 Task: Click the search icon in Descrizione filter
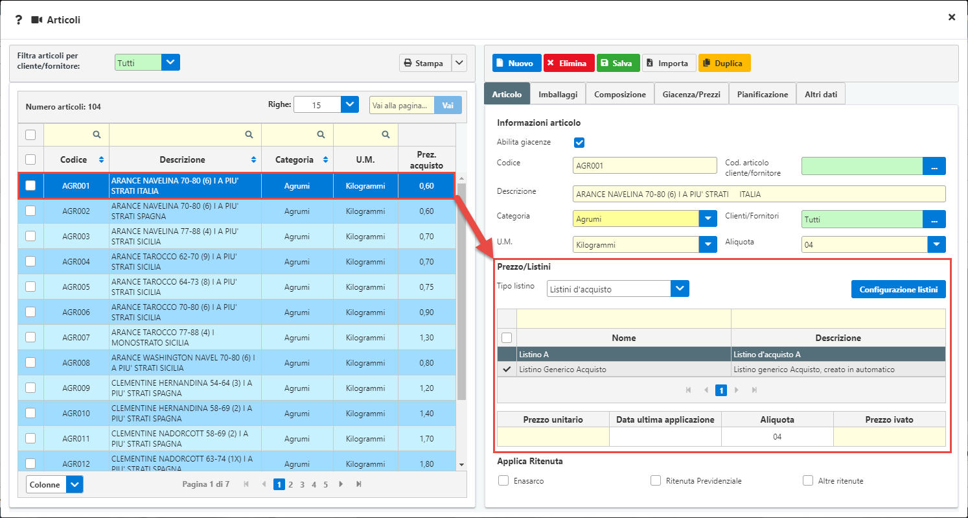click(249, 135)
